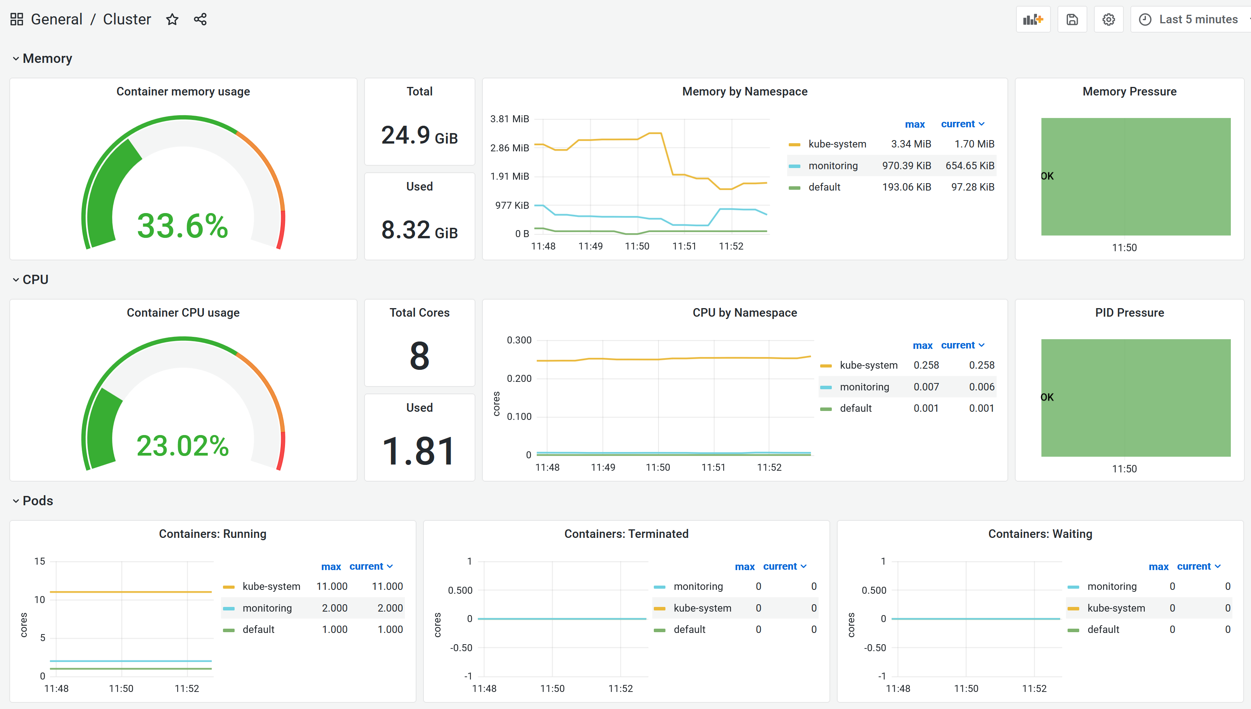The image size is (1251, 709).
Task: Toggle default series in CPU by Namespace
Action: [855, 408]
